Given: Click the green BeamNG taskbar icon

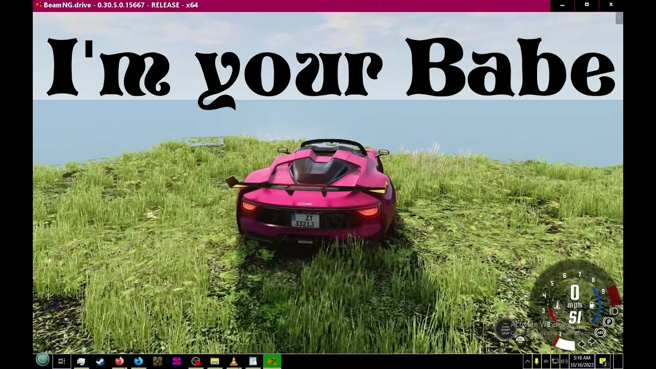Looking at the screenshot, I should (x=272, y=361).
